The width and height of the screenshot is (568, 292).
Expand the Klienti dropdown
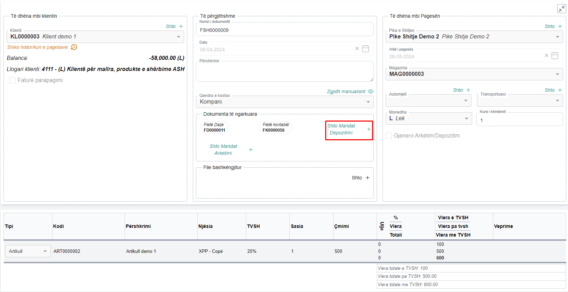coord(178,37)
